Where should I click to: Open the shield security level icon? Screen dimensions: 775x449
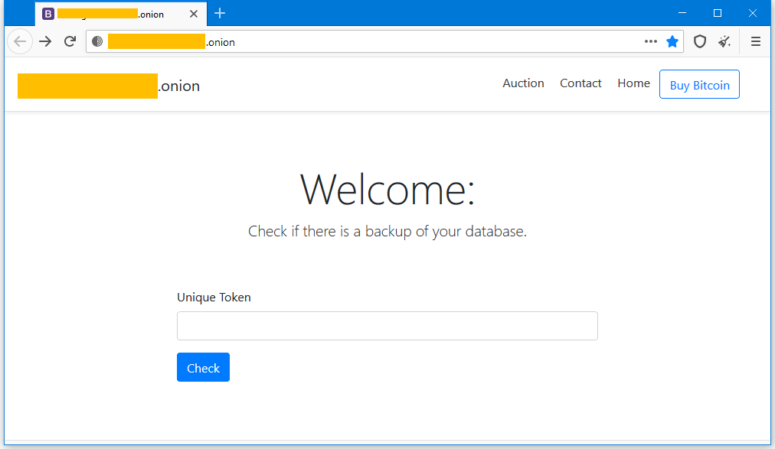(x=699, y=42)
